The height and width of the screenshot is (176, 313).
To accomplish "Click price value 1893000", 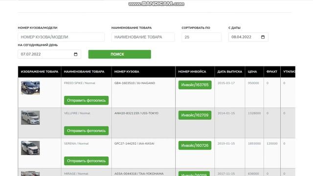I will (x=254, y=143).
